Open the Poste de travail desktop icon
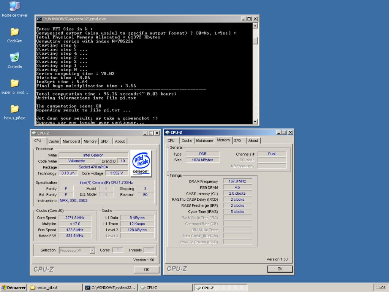The image size is (389, 292). click(15, 7)
